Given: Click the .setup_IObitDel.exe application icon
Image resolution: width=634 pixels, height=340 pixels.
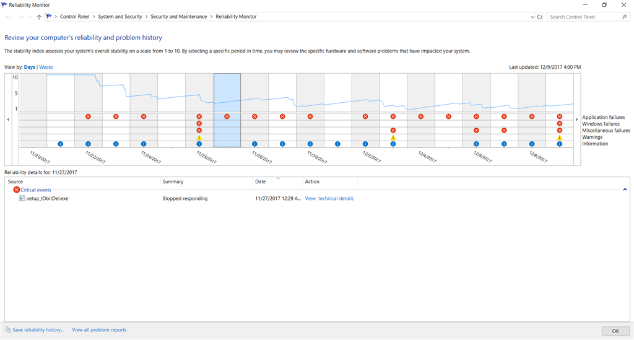Looking at the screenshot, I should [x=22, y=198].
